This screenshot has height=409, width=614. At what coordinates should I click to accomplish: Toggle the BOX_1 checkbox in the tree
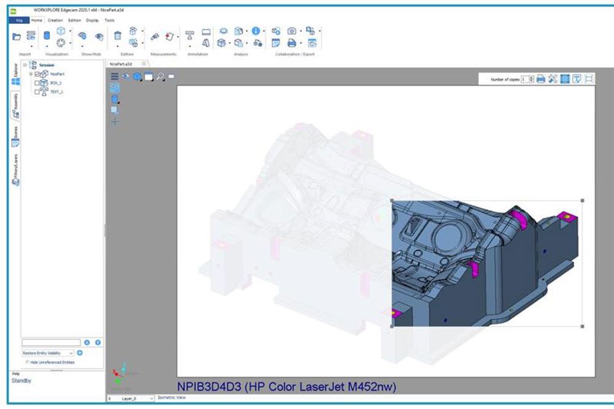click(37, 83)
